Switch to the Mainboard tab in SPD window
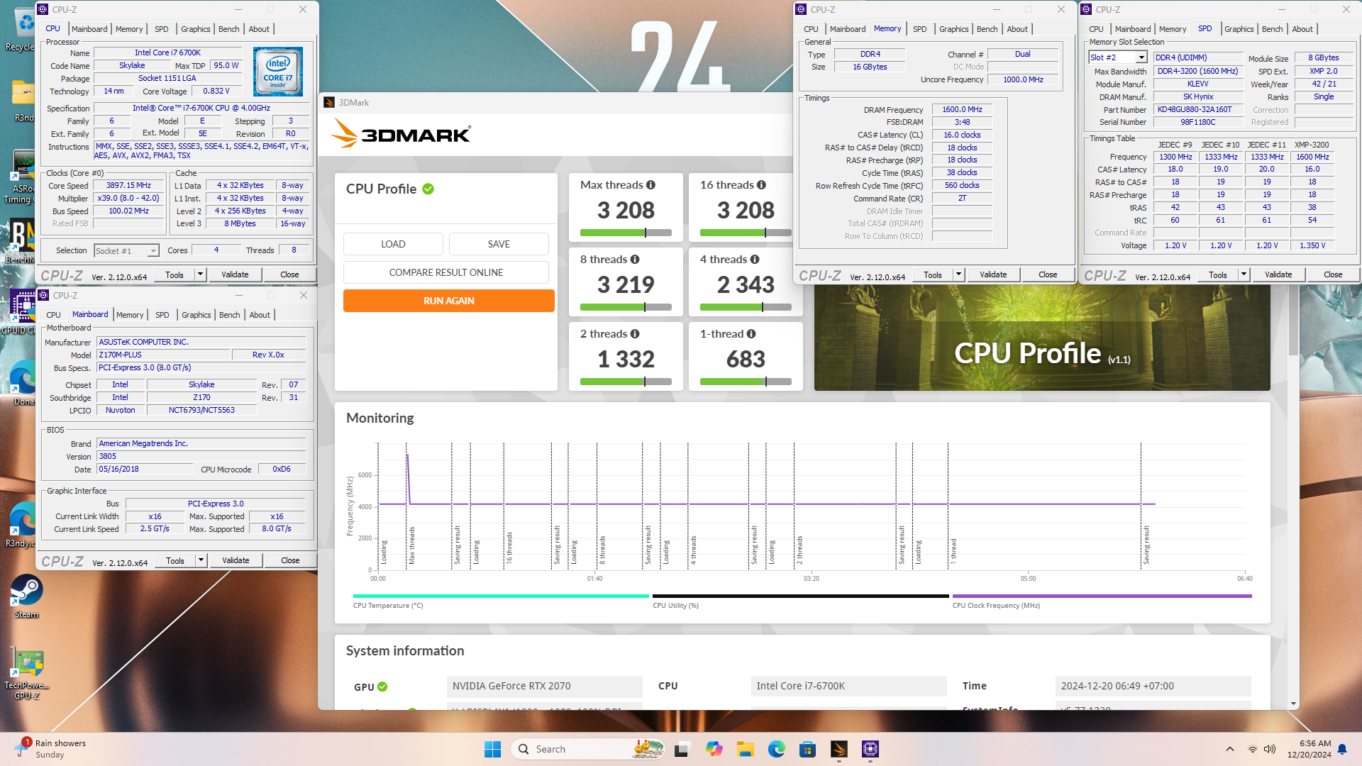The image size is (1362, 766). coord(1133,29)
